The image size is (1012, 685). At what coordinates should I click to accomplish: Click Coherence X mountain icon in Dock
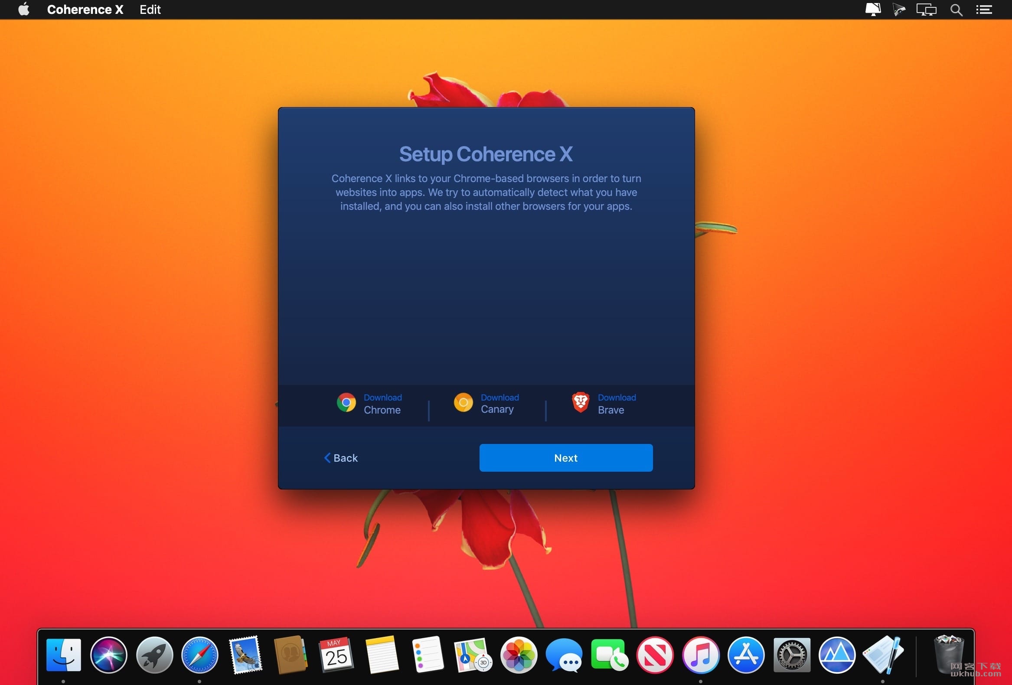coord(837,655)
